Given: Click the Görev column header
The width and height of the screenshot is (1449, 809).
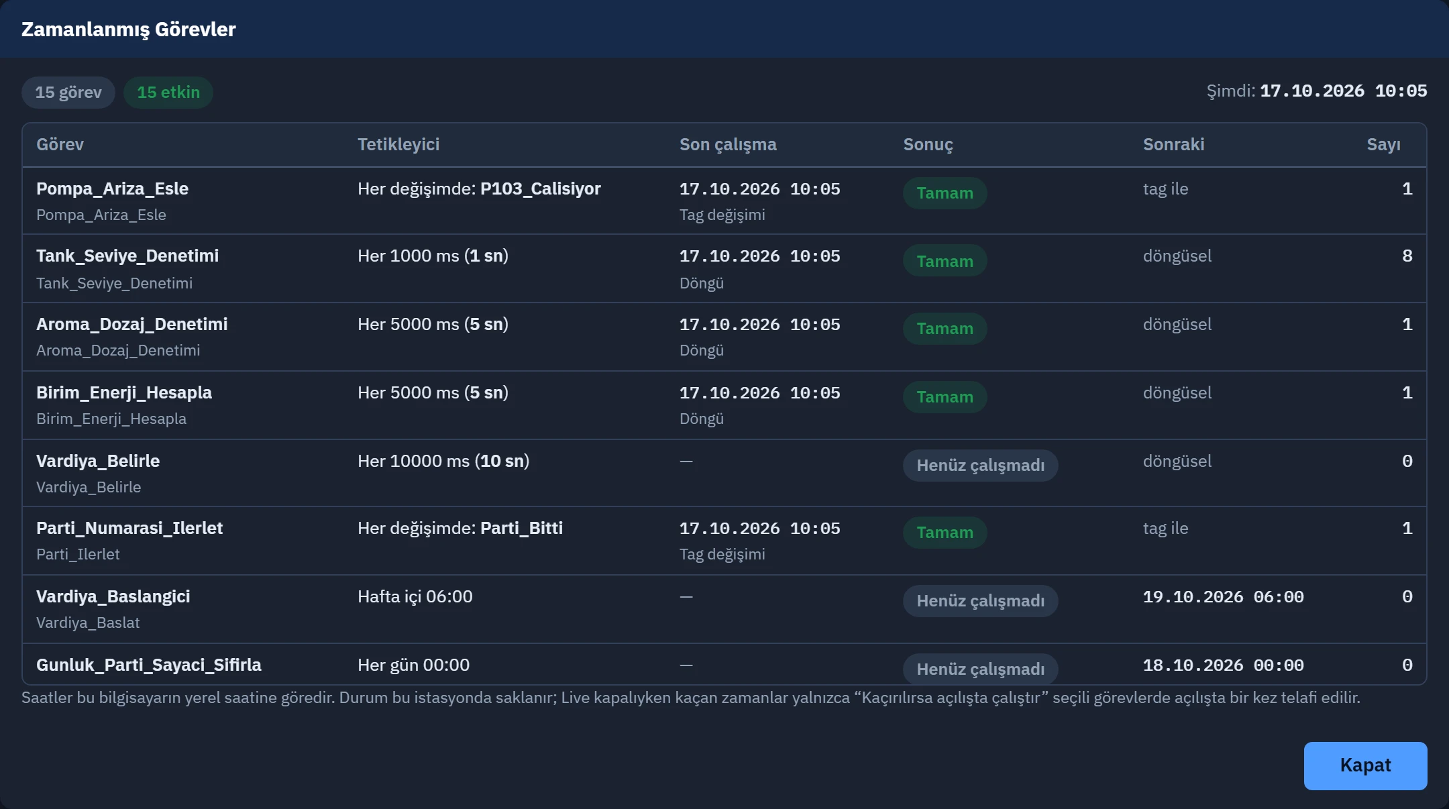Looking at the screenshot, I should point(60,144).
